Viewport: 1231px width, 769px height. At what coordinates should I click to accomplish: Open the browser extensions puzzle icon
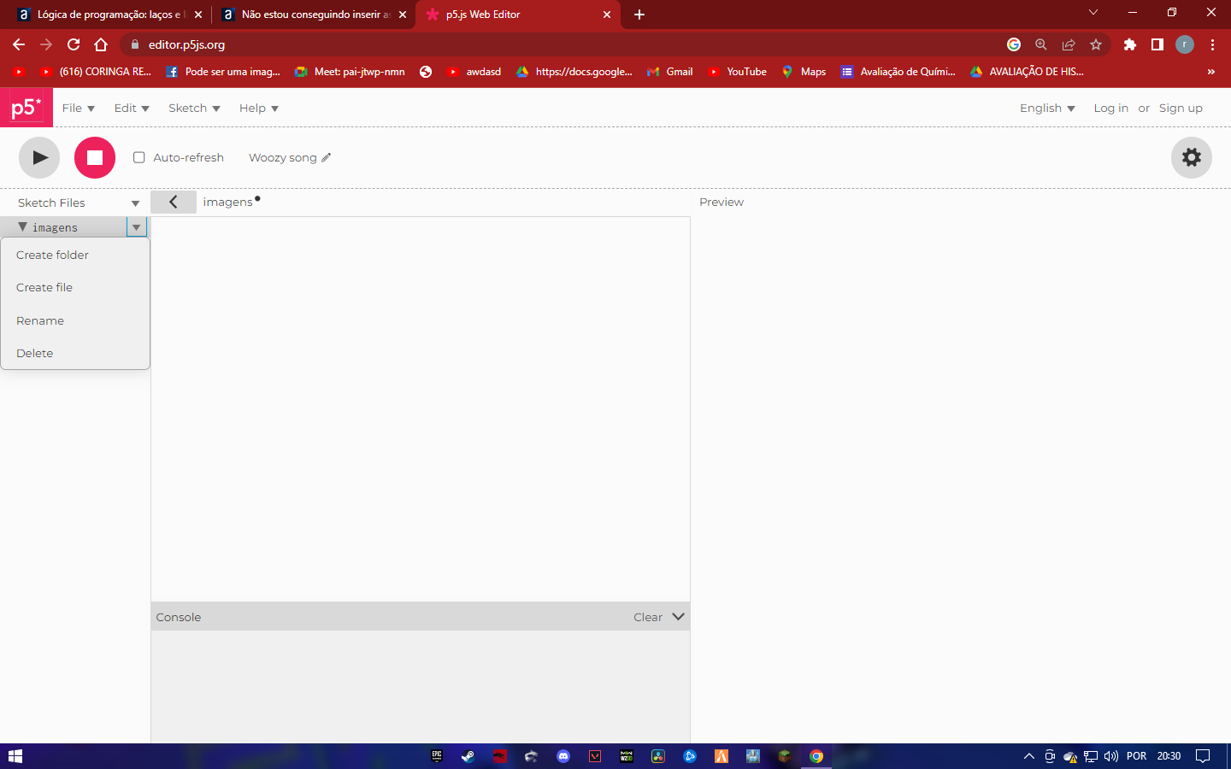pyautogui.click(x=1130, y=44)
